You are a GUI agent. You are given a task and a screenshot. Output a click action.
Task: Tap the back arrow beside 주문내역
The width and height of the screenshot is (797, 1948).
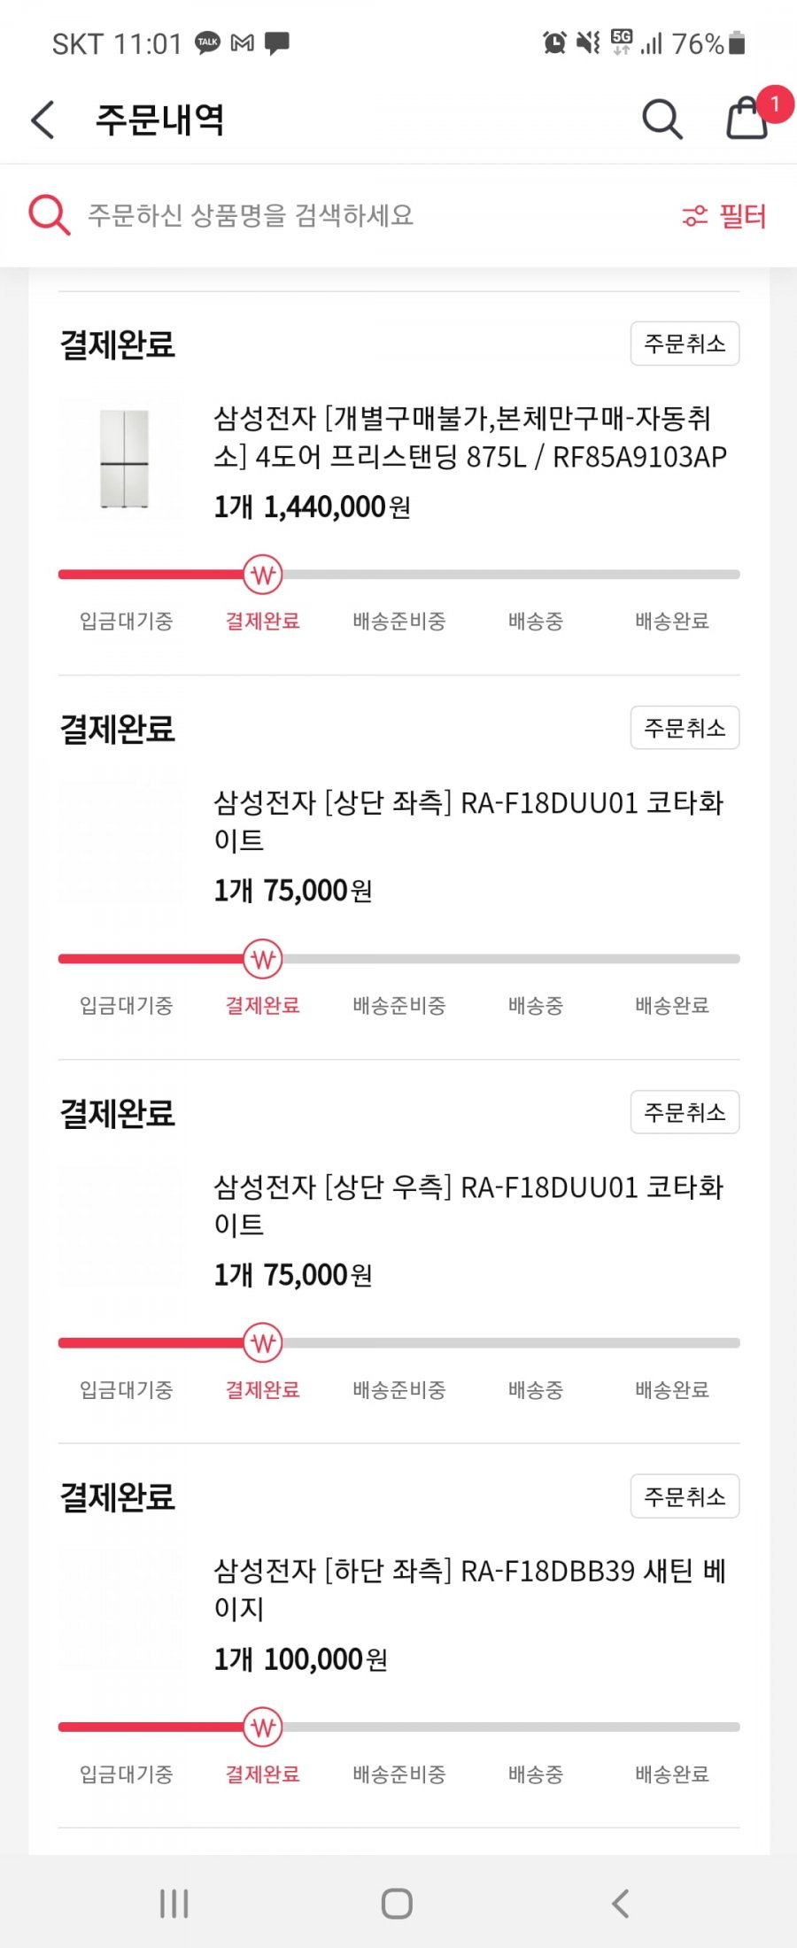click(43, 120)
